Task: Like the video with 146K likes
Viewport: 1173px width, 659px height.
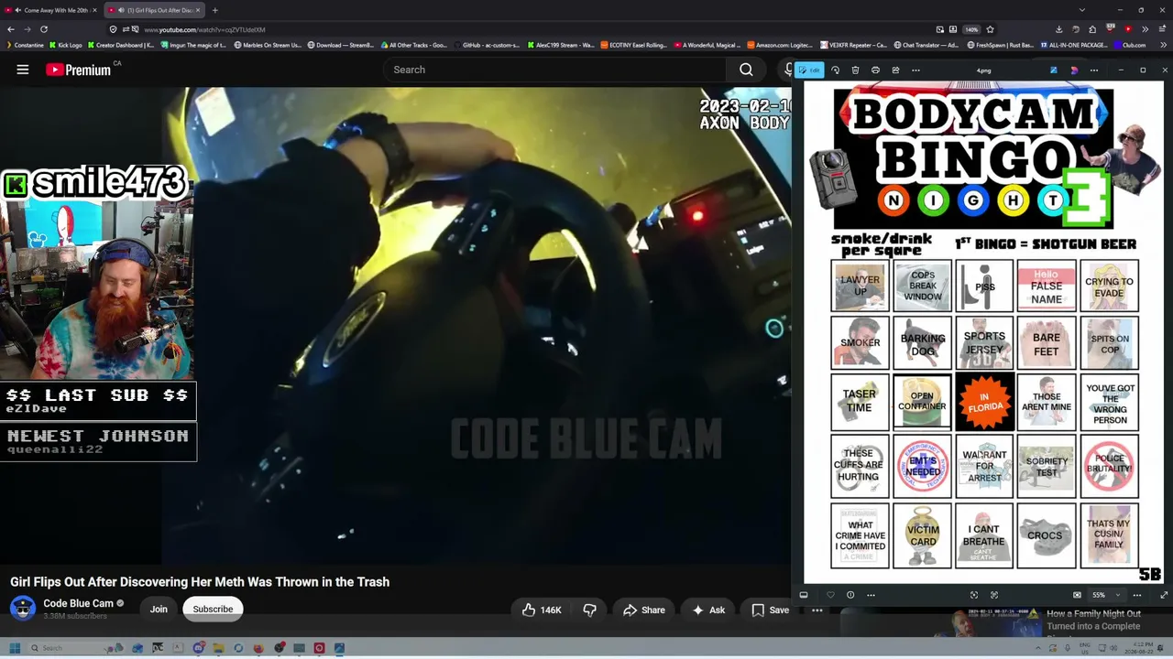Action: pyautogui.click(x=542, y=610)
